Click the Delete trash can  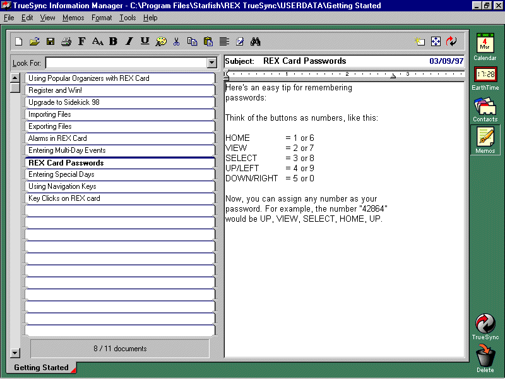[485, 358]
